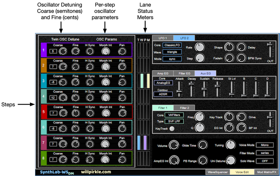The height and width of the screenshot is (176, 280).
Task: Switch to the LFO 1 tab
Action: (x=163, y=38)
